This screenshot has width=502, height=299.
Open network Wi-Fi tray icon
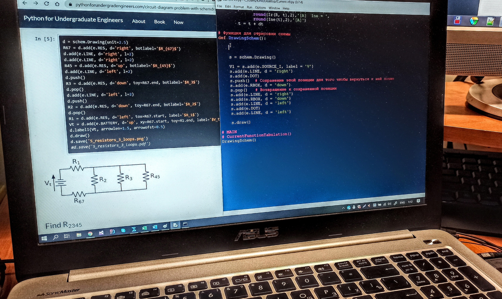coord(384,204)
